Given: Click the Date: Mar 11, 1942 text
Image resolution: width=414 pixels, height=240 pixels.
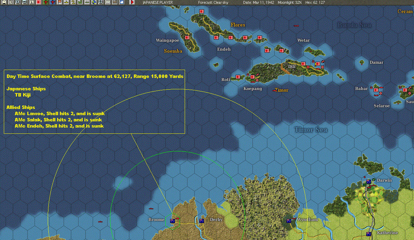Looking at the screenshot, I should [258, 2].
